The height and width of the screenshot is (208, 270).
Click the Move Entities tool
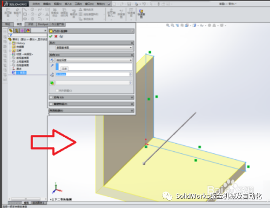click(86, 19)
